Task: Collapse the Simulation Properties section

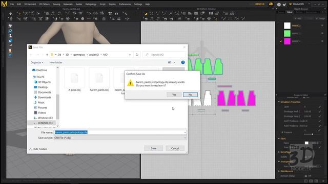Action: click(279, 102)
